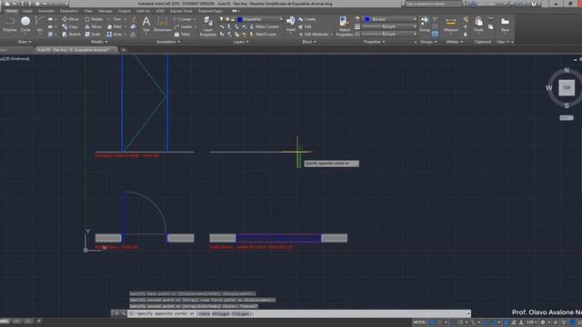Click the Group tool
The width and height of the screenshot is (582, 327).
[425, 24]
